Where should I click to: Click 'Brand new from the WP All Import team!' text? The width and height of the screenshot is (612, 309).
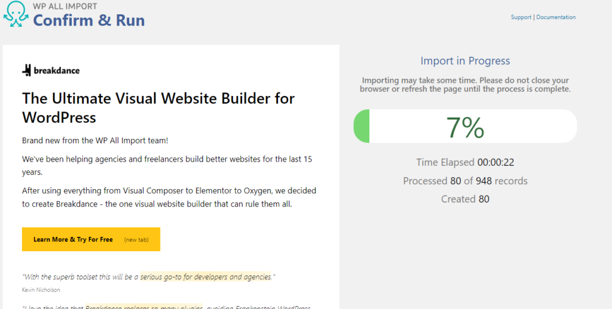coord(95,141)
